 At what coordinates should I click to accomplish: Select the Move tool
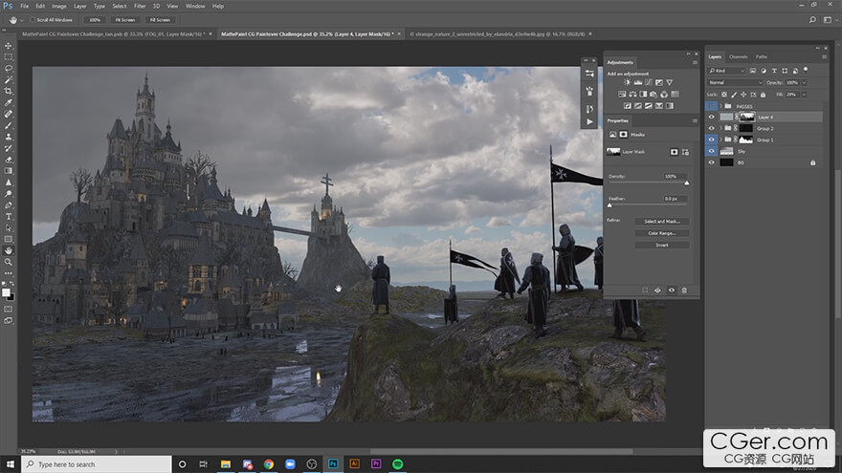pyautogui.click(x=8, y=46)
